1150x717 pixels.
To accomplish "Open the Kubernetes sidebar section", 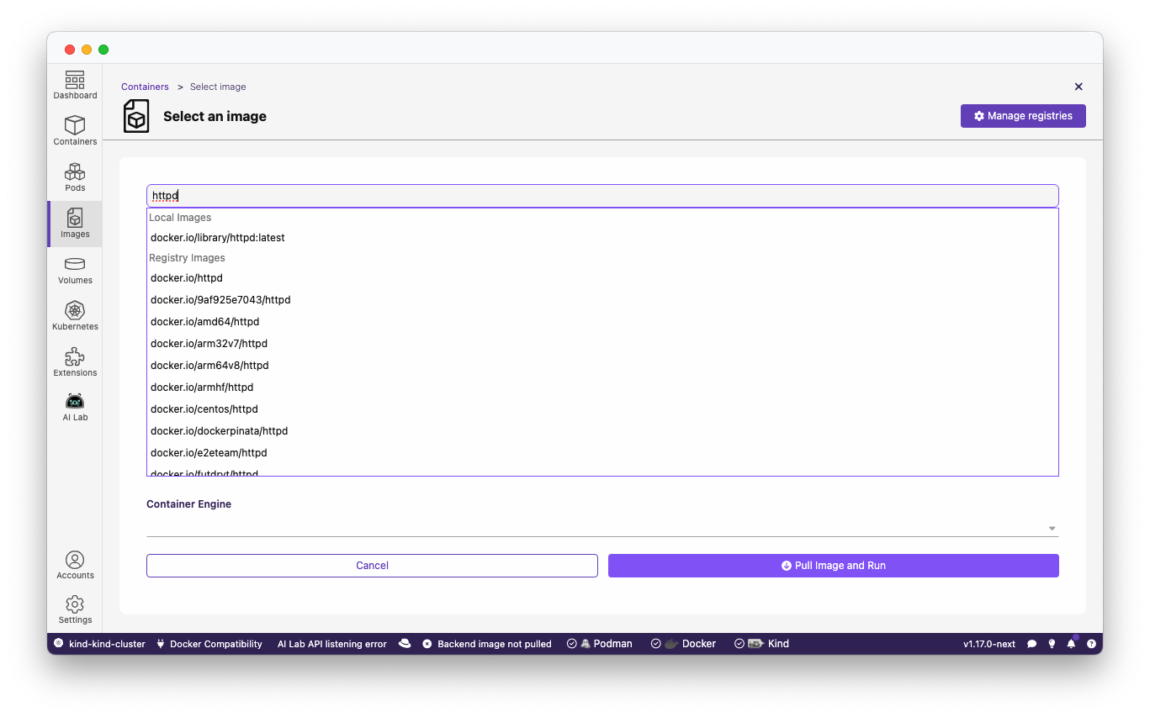I will point(75,315).
